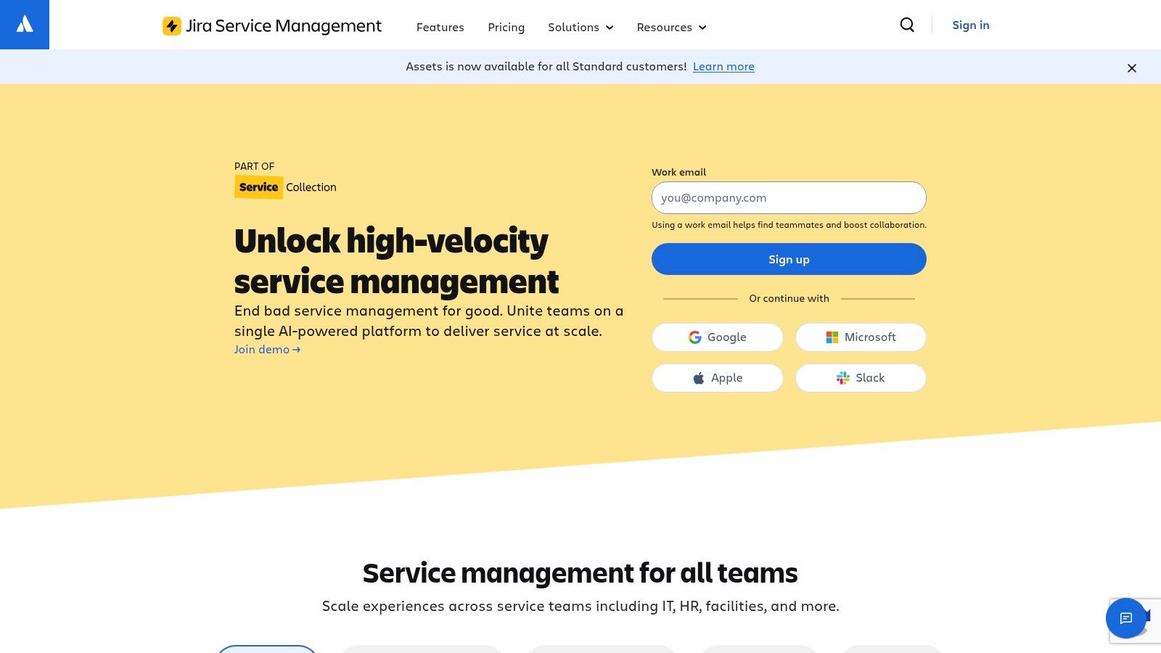1161x653 pixels.
Task: Open the Atlassian logo home icon
Action: click(x=25, y=25)
